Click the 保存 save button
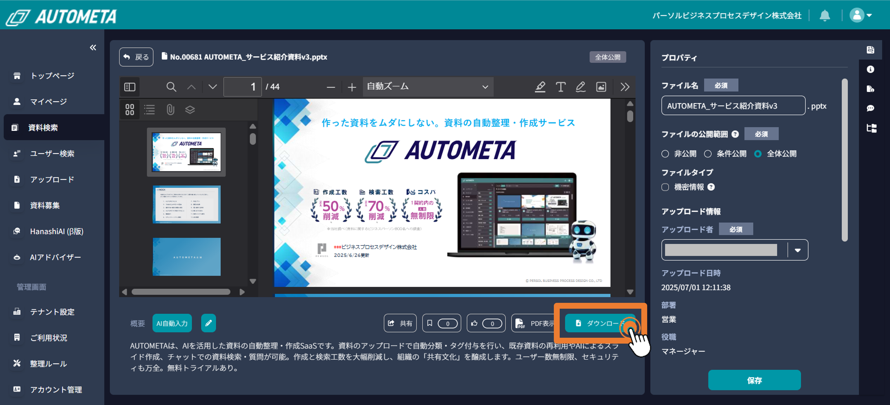This screenshot has height=405, width=890. click(x=754, y=380)
